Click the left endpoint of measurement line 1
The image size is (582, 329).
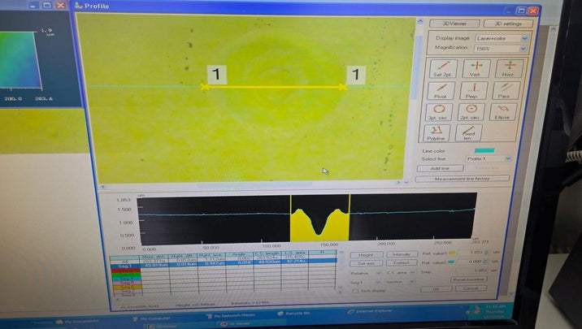point(204,88)
